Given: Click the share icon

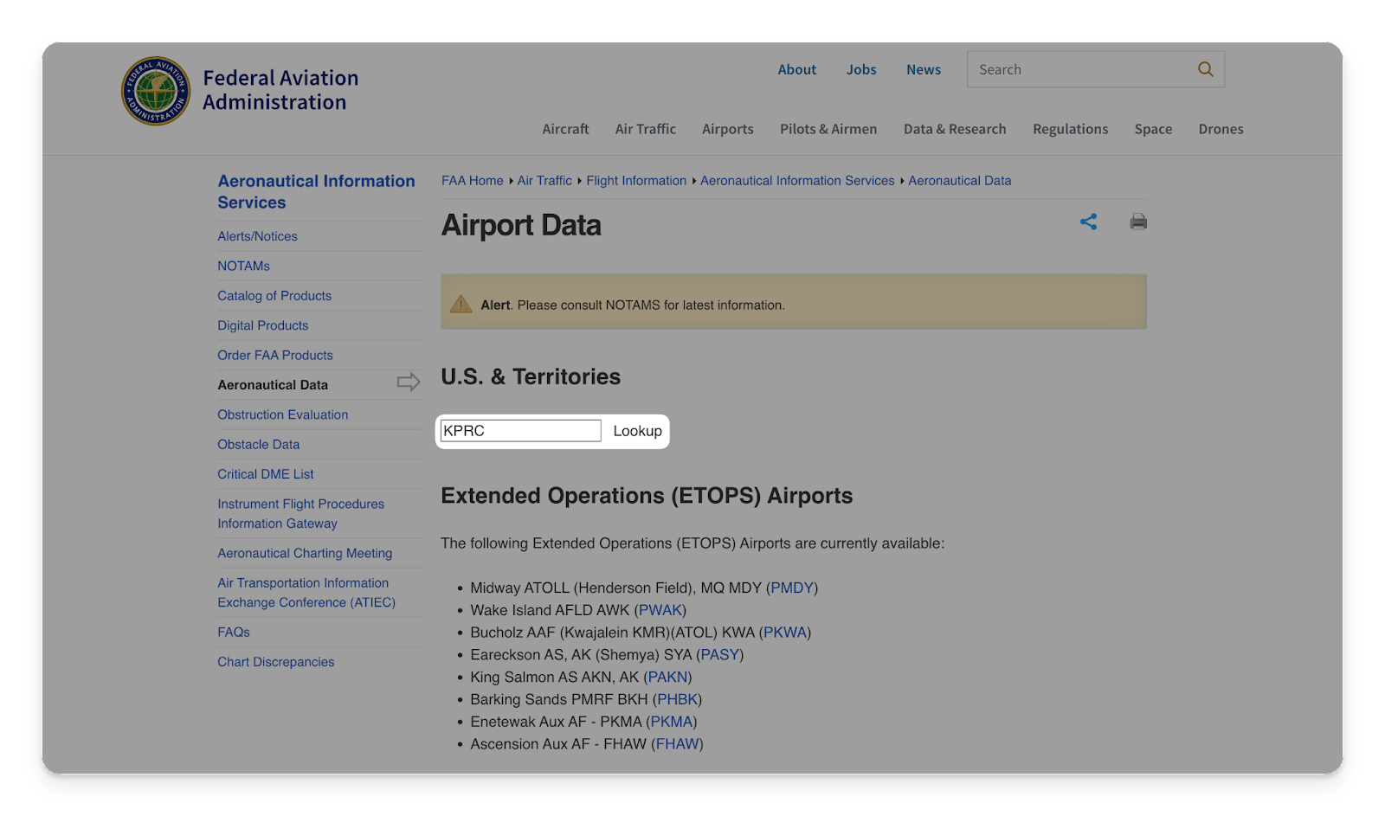Looking at the screenshot, I should coord(1088,222).
